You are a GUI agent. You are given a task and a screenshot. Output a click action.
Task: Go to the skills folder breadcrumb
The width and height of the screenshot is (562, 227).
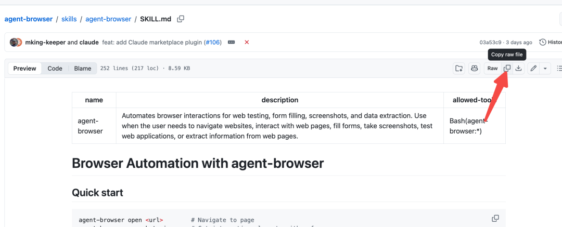point(69,19)
